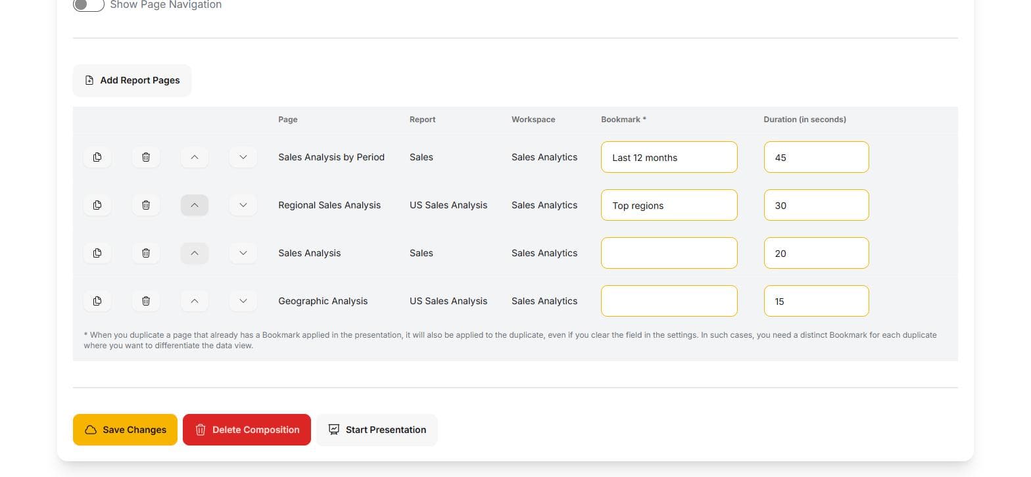This screenshot has width=1031, height=477.
Task: Edit duration field showing 30
Action: point(817,205)
